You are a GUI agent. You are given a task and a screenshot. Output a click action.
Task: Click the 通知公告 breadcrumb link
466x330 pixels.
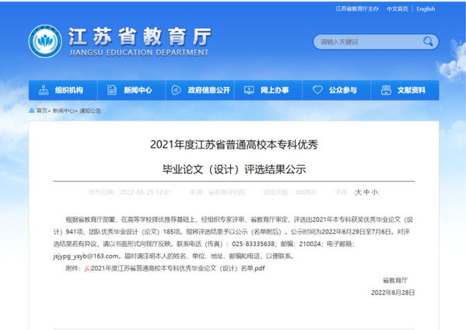point(90,111)
